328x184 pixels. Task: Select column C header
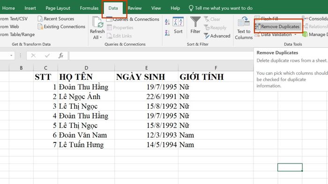pos(45,68)
